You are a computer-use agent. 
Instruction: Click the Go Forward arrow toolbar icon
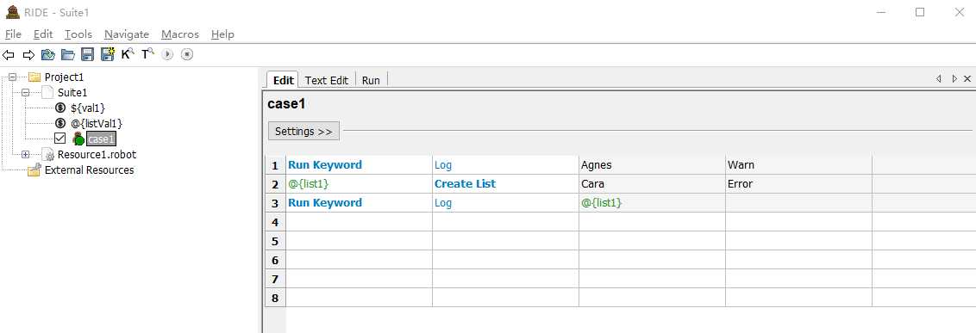click(28, 55)
